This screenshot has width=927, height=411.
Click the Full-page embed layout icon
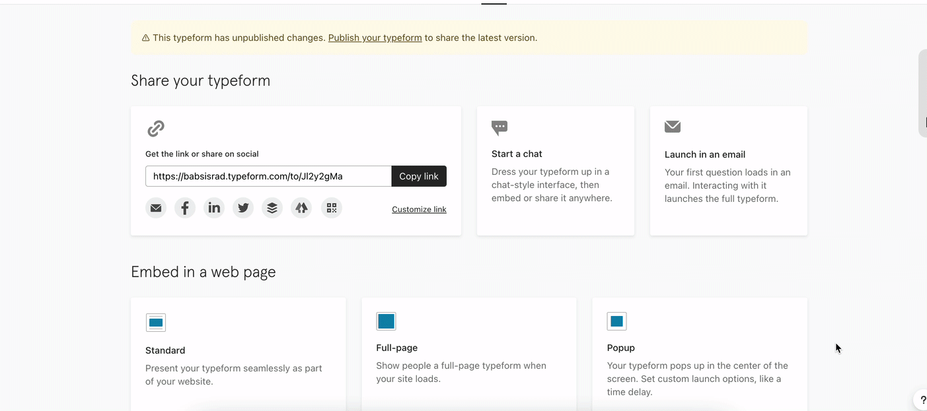pos(387,321)
